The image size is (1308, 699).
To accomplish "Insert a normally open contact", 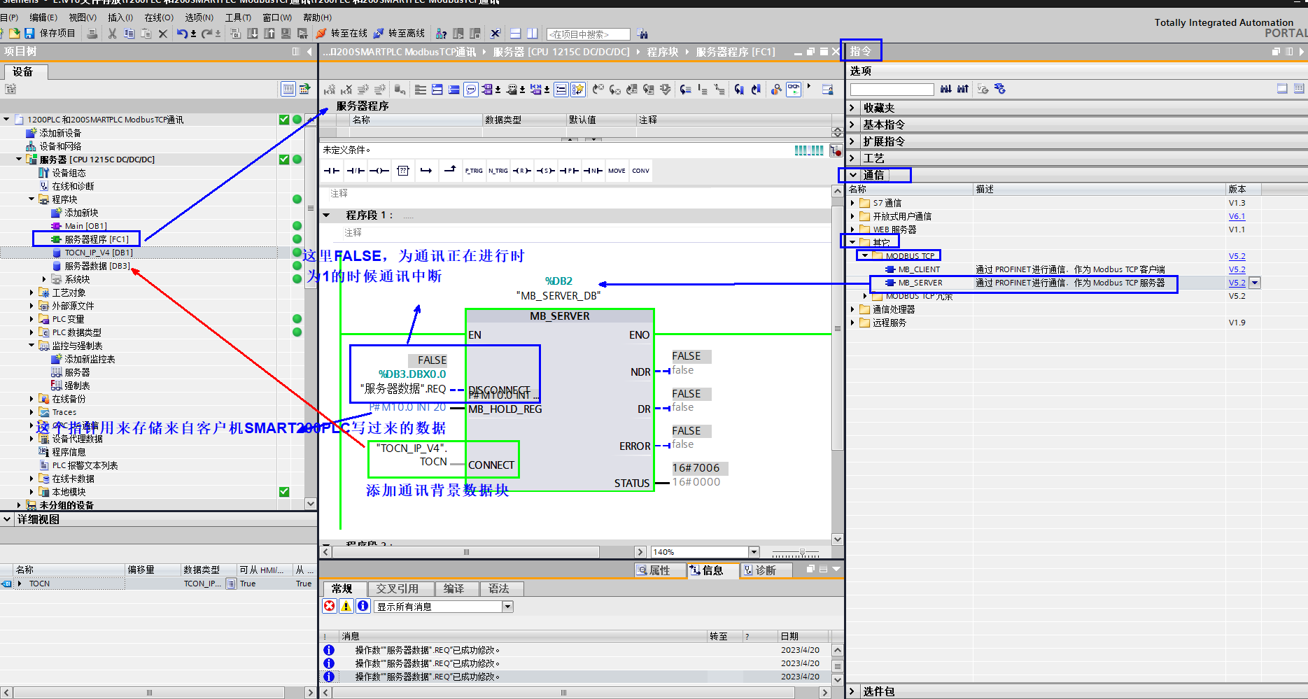I will point(330,170).
